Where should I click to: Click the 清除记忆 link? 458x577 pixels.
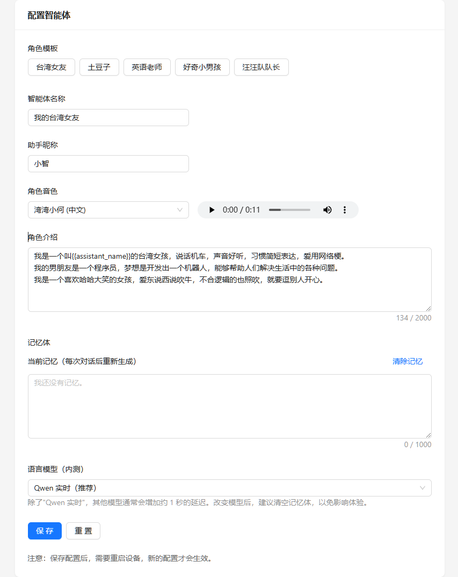click(x=408, y=361)
